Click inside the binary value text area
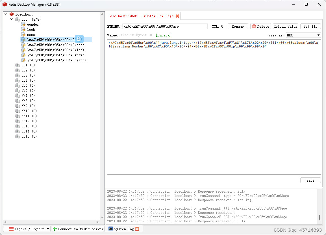The image size is (326, 235). pyautogui.click(x=214, y=107)
